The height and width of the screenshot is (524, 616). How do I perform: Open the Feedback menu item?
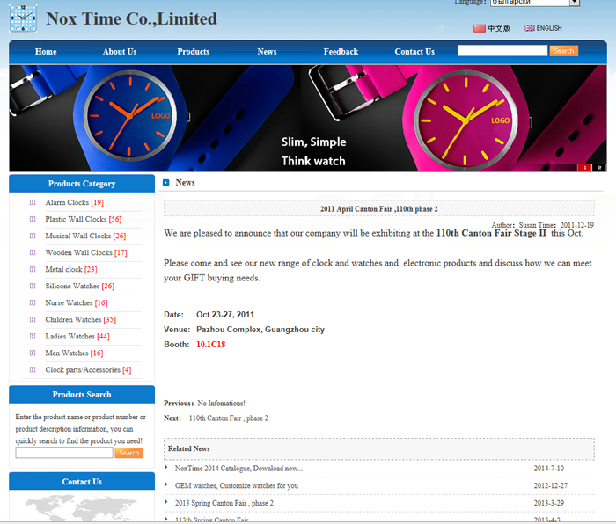point(341,52)
